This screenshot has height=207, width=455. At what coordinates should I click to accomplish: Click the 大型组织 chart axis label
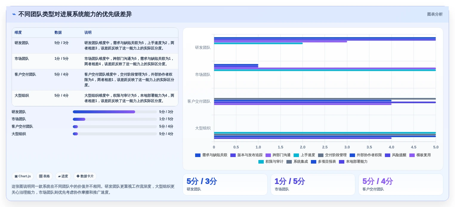click(203, 128)
